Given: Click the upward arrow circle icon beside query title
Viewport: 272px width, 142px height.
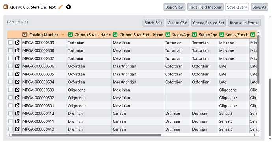Looking at the screenshot, I should [x=68, y=7].
